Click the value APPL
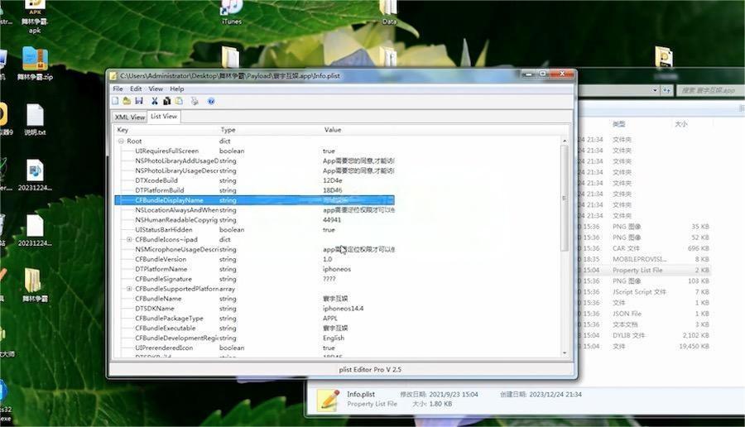This screenshot has width=745, height=427. tap(330, 319)
